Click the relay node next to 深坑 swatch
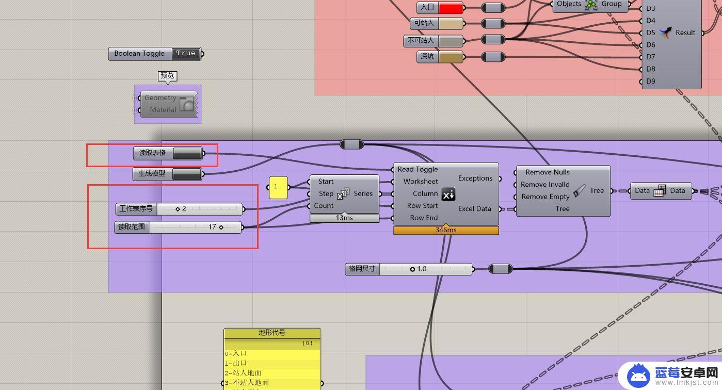The height and width of the screenshot is (390, 722). (x=493, y=57)
